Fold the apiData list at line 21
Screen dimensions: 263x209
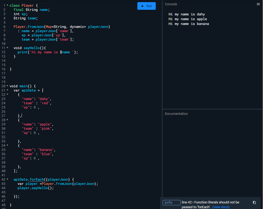click(7, 90)
